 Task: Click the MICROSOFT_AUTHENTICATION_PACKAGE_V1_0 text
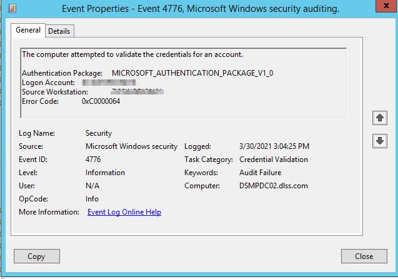(192, 73)
